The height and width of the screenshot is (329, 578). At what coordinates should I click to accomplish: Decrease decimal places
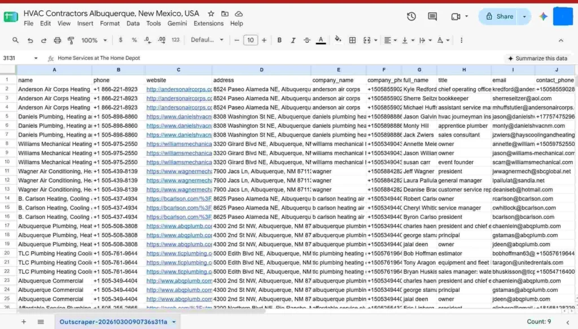click(x=148, y=40)
